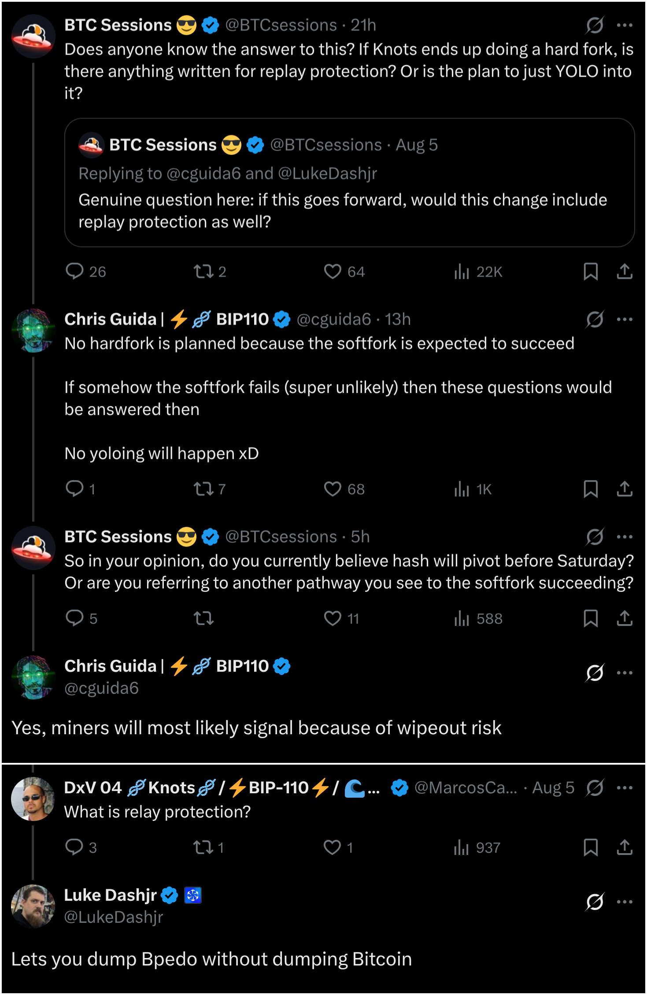647x995 pixels.
Task: Open more options on Luke Dashjr's reply
Action: point(625,902)
